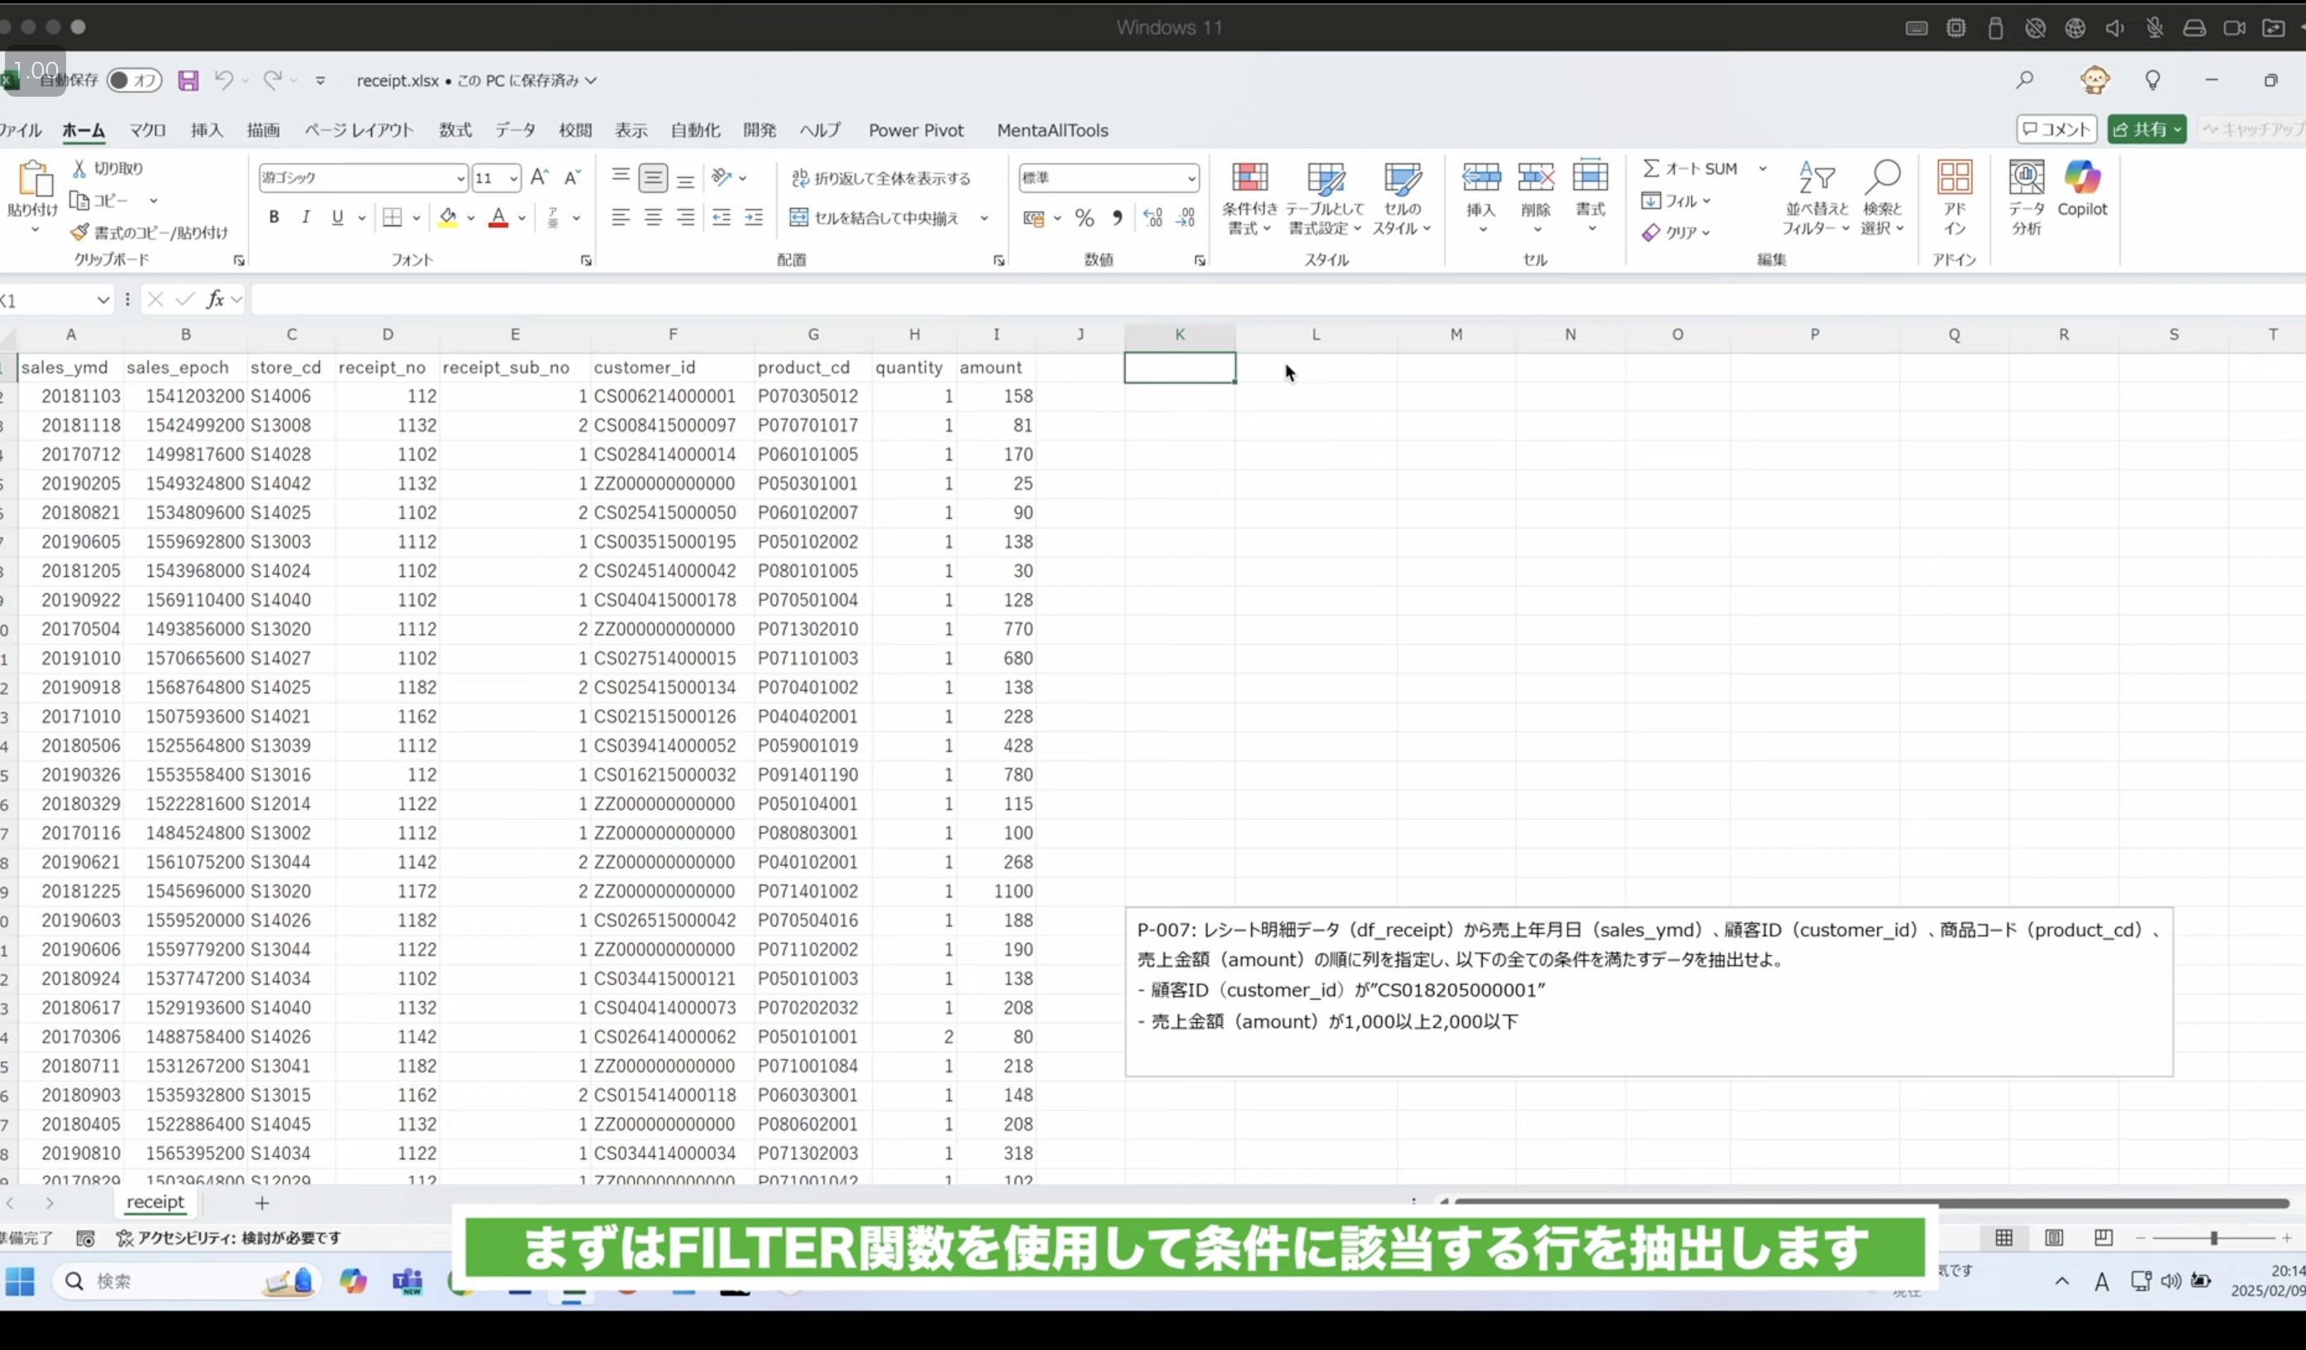Viewport: 2306px width, 1350px height.
Task: Click decrease decimal places icon
Action: tap(1186, 217)
